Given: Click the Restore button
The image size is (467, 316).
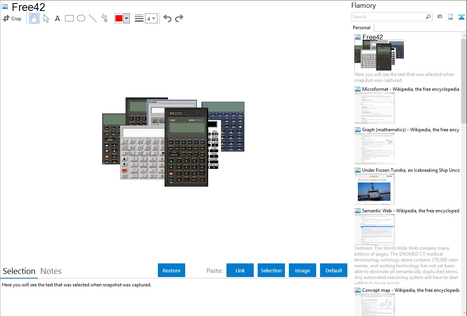Looking at the screenshot, I should pos(172,270).
